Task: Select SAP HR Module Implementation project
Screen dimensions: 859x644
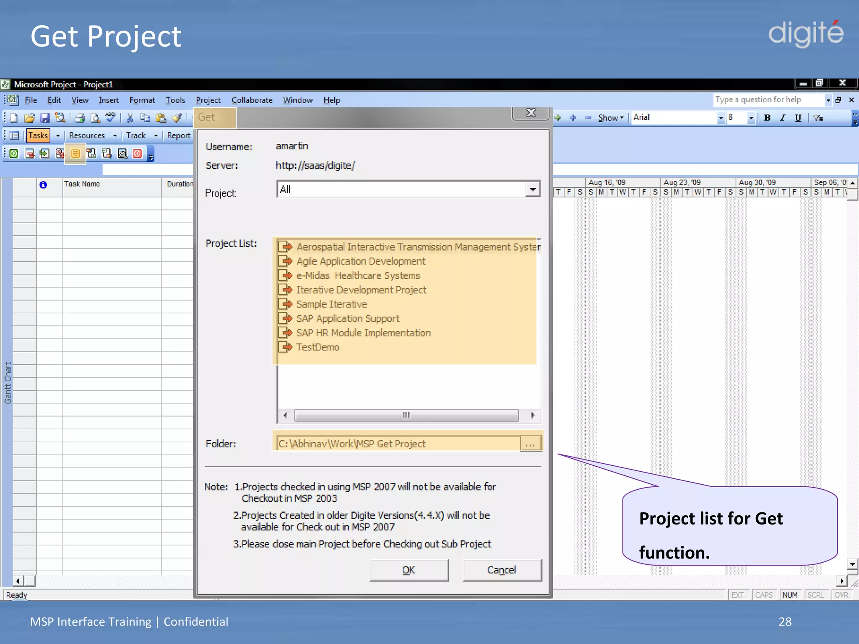Action: [363, 332]
